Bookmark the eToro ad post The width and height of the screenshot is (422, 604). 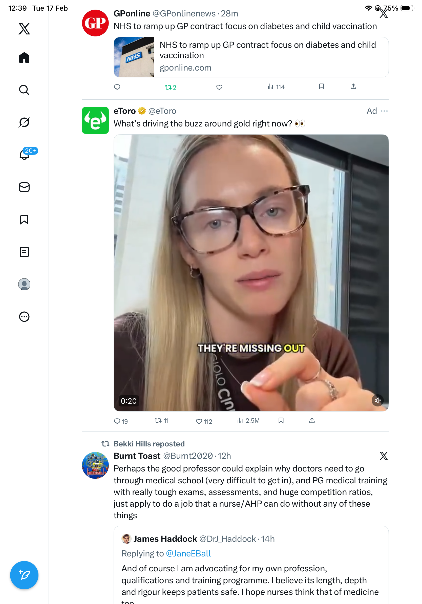tap(281, 420)
